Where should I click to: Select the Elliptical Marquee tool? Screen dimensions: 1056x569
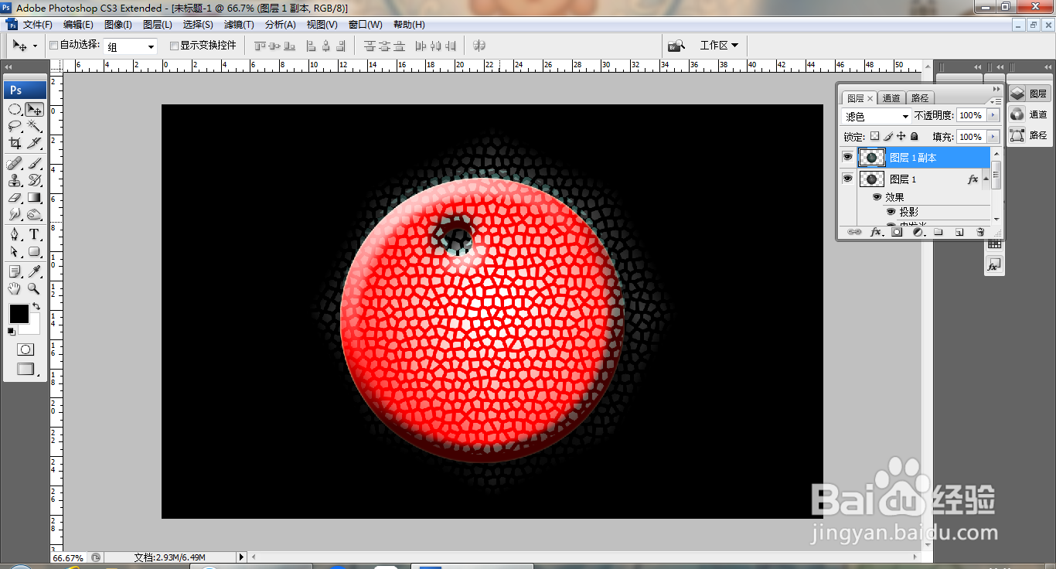click(x=15, y=110)
